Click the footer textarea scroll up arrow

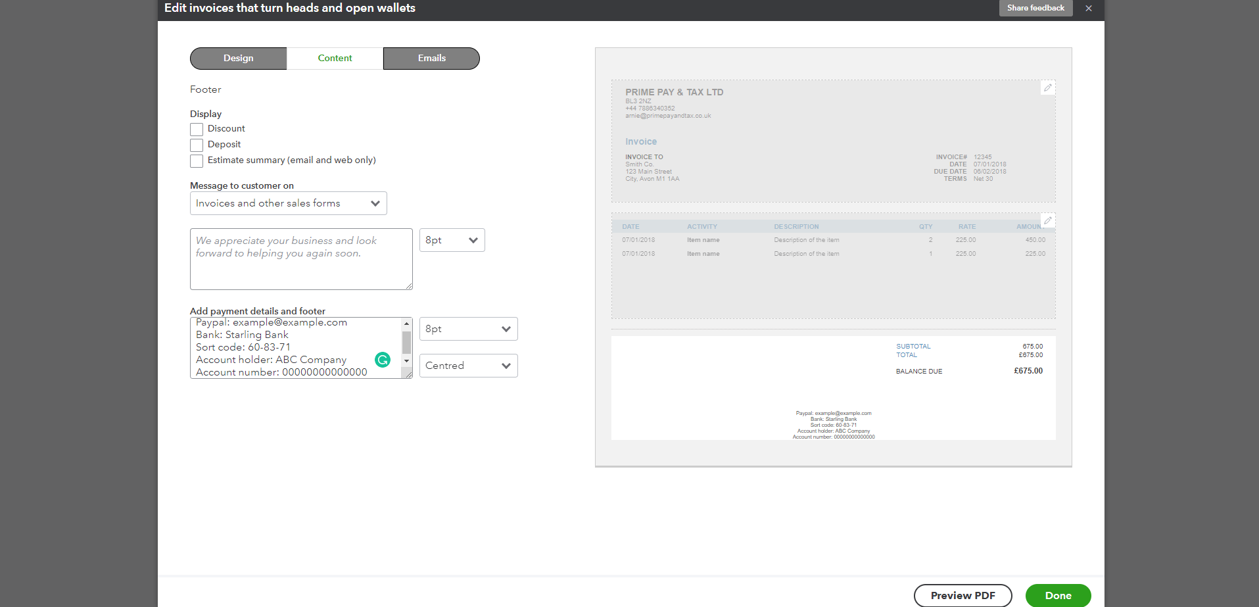(x=407, y=323)
